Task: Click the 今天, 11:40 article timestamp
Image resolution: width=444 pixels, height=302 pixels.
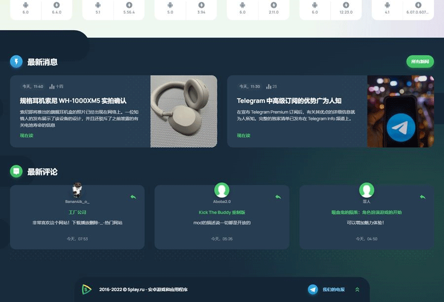Action: (x=33, y=86)
